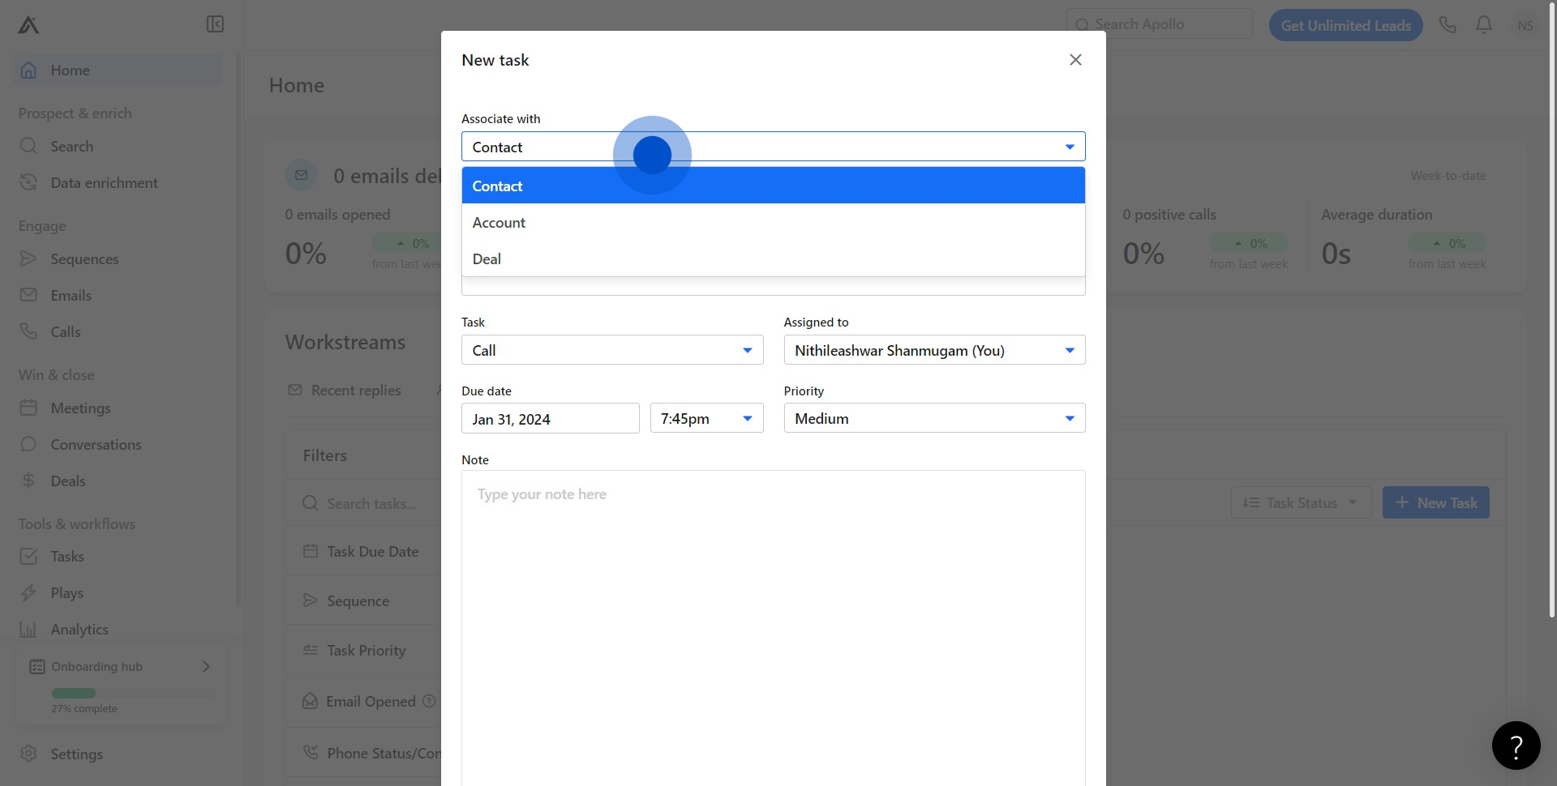
Task: Click the NS user avatar
Action: point(1525,25)
